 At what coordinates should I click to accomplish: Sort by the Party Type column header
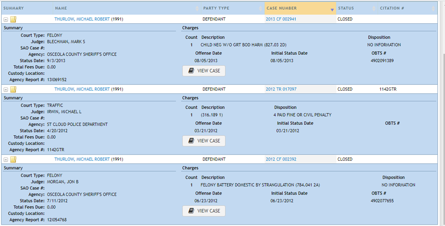click(216, 8)
